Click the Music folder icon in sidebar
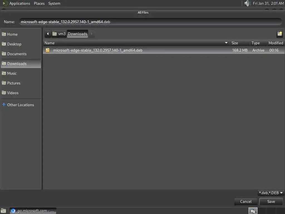The height and width of the screenshot is (214, 285). [4, 73]
